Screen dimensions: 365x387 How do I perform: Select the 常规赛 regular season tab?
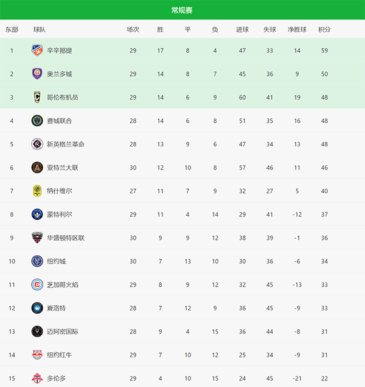(x=182, y=10)
